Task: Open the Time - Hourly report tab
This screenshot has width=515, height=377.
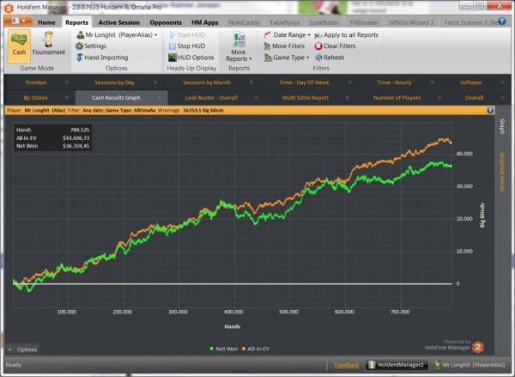Action: click(x=394, y=82)
